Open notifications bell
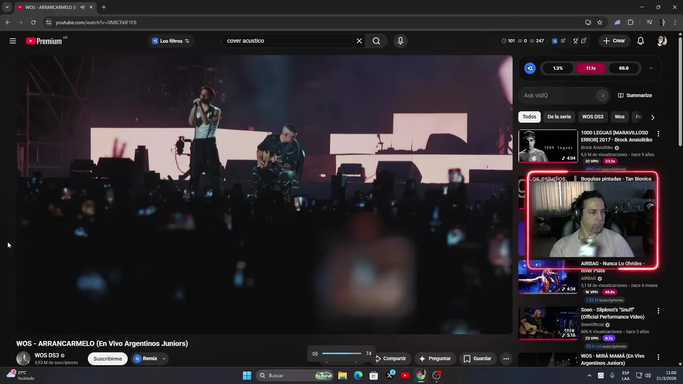This screenshot has height=384, width=683. tap(641, 41)
